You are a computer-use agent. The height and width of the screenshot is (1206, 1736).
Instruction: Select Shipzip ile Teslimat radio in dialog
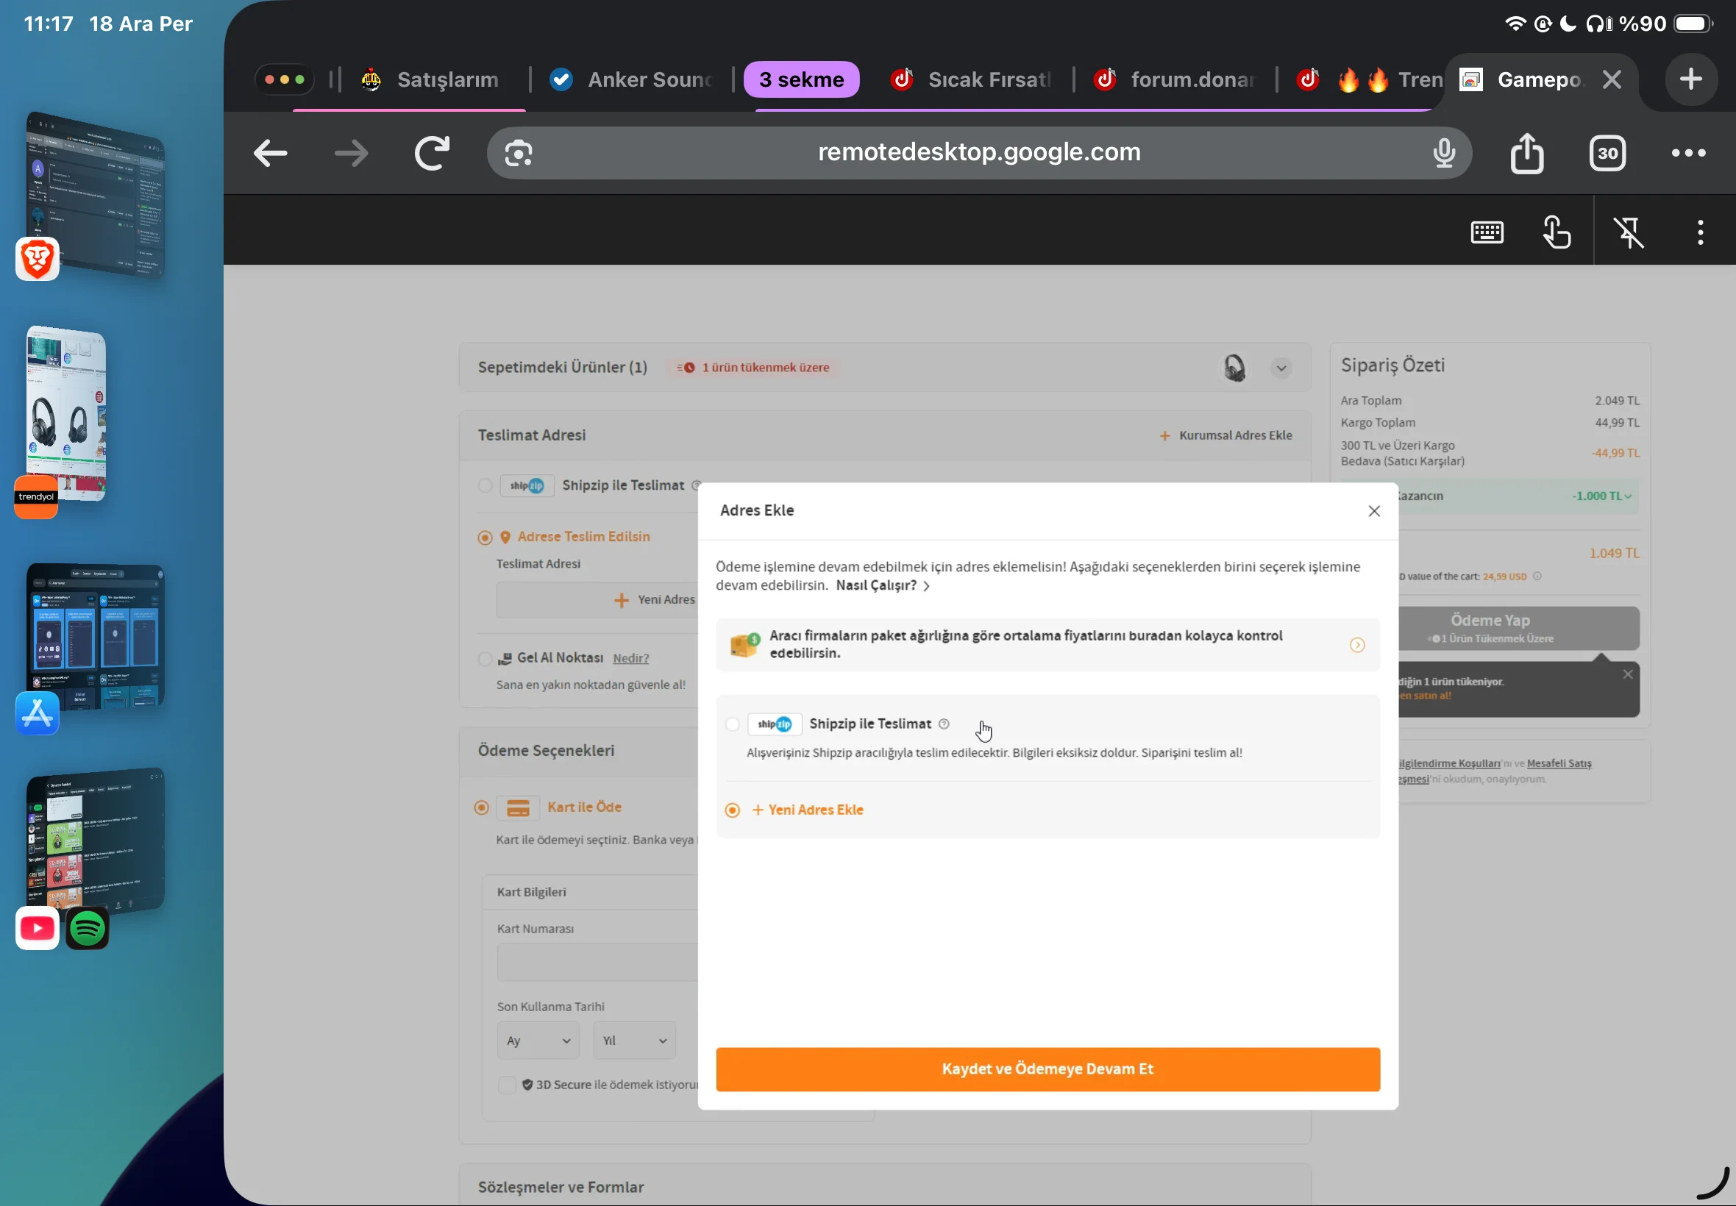[732, 724]
